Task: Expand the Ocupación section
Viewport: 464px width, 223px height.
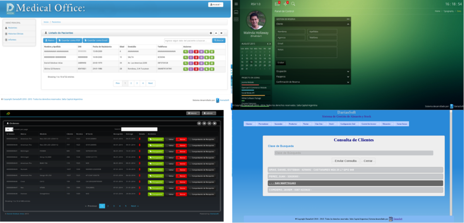Action: point(312,71)
